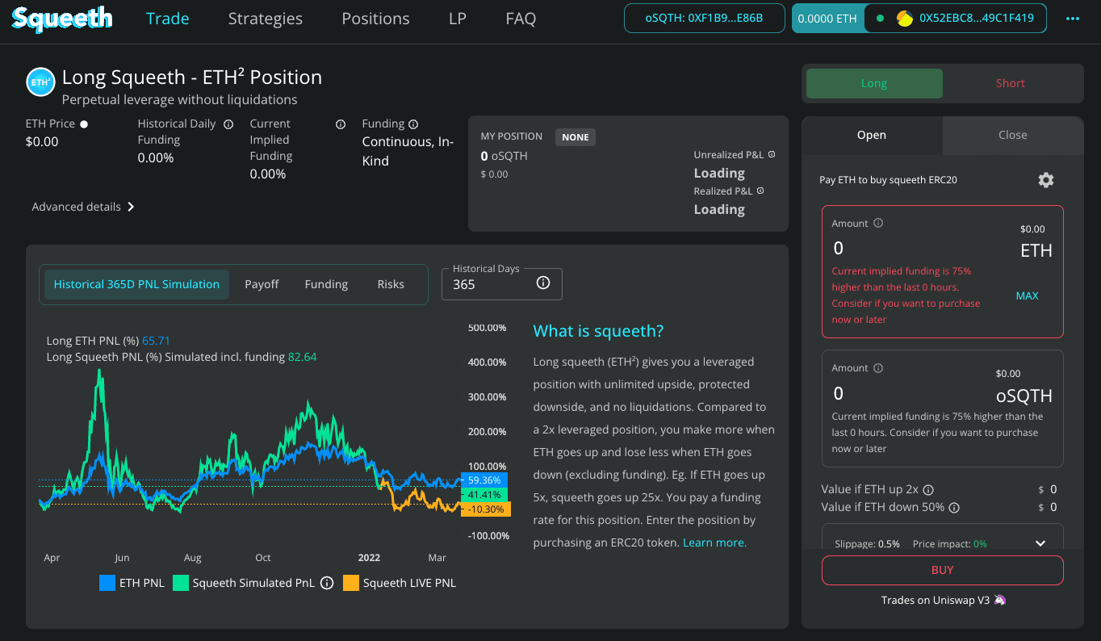Viewport: 1101px width, 641px height.
Task: Go to the Trade nav item
Action: coord(168,19)
